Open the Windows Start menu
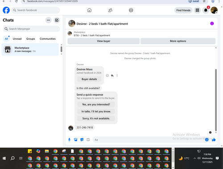Image resolution: width=223 pixels, height=169 pixels. pyautogui.click(x=4, y=158)
